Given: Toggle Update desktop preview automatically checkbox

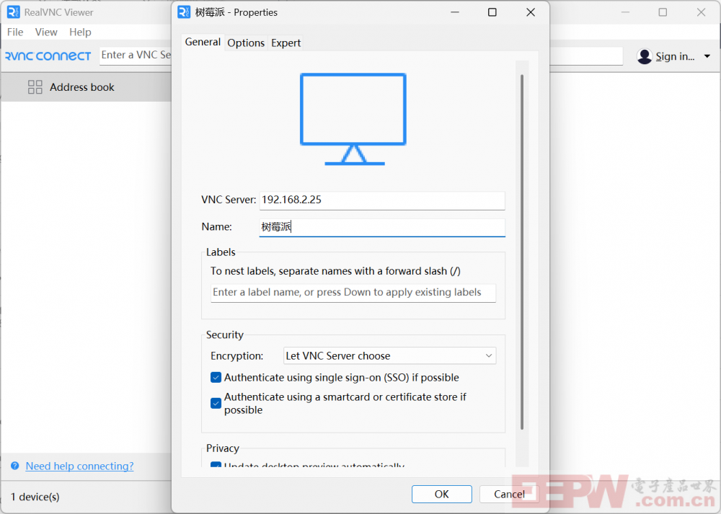Looking at the screenshot, I should (216, 465).
